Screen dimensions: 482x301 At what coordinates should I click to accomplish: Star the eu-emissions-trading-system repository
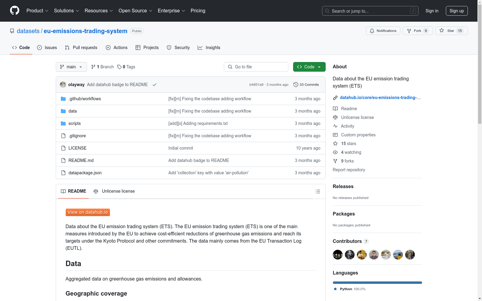pyautogui.click(x=451, y=31)
